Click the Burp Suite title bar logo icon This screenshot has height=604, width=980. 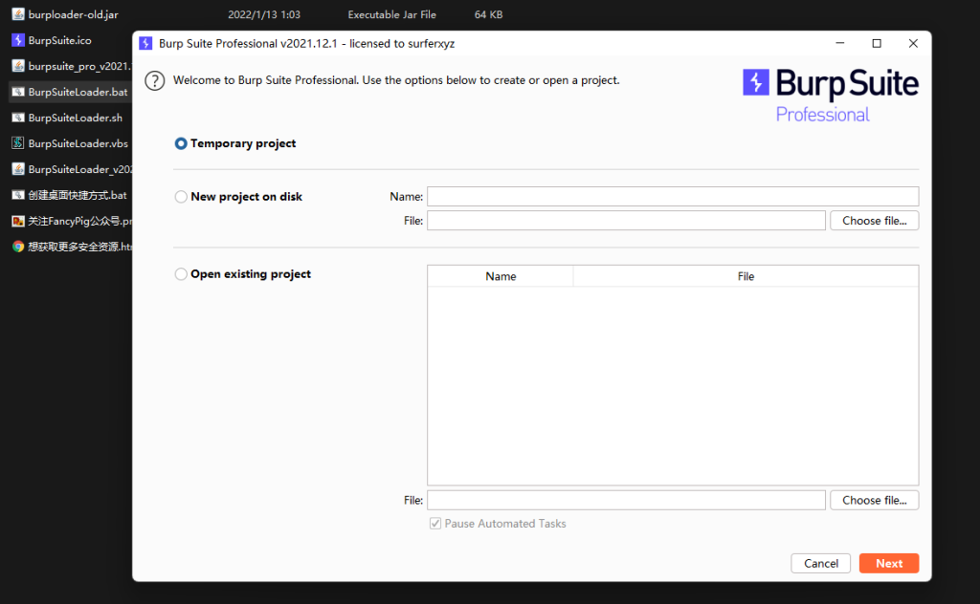tap(145, 44)
